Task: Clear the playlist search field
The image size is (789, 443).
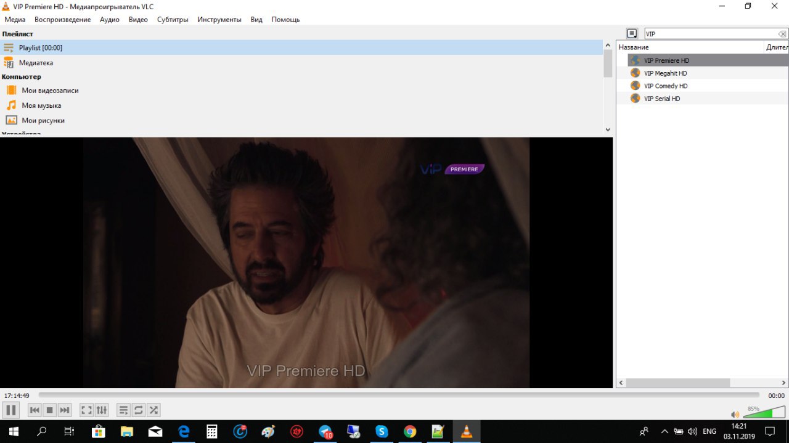Action: click(782, 34)
